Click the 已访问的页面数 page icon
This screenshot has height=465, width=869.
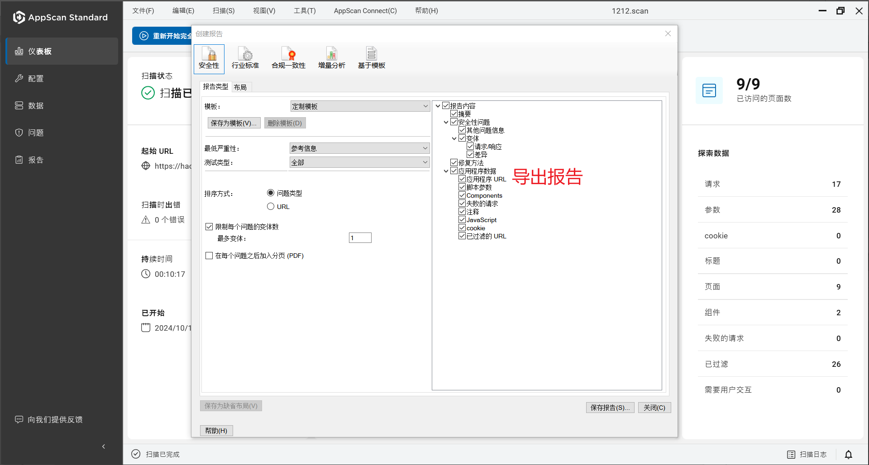709,90
